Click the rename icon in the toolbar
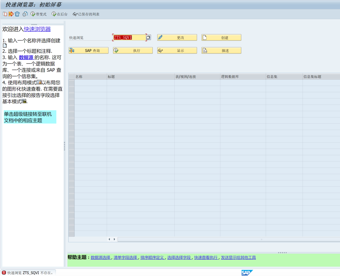 click(x=11, y=14)
